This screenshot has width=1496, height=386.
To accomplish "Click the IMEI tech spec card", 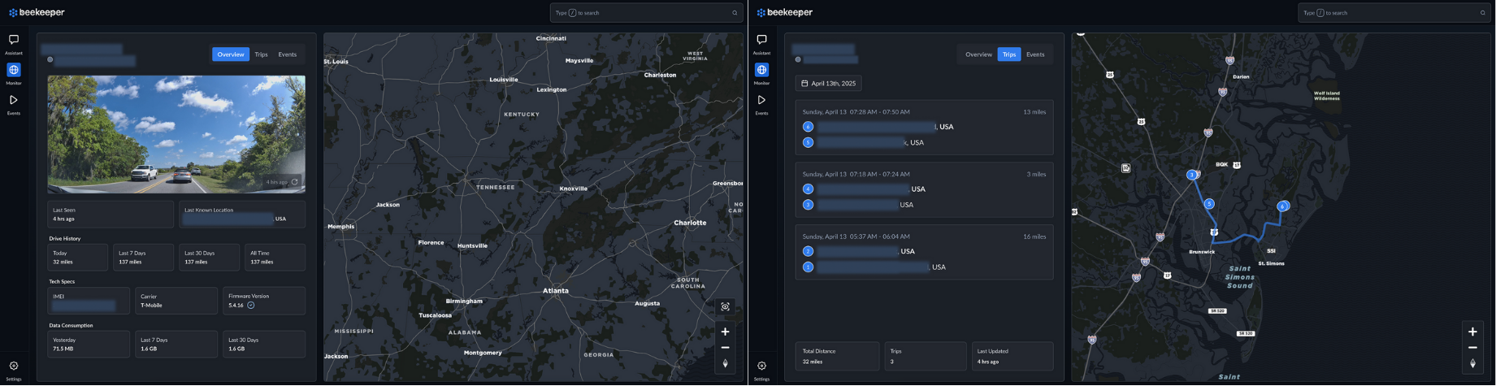I will click(89, 301).
